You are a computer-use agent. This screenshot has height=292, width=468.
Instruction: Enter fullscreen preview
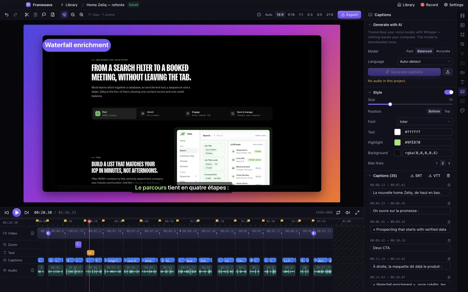pos(357,213)
